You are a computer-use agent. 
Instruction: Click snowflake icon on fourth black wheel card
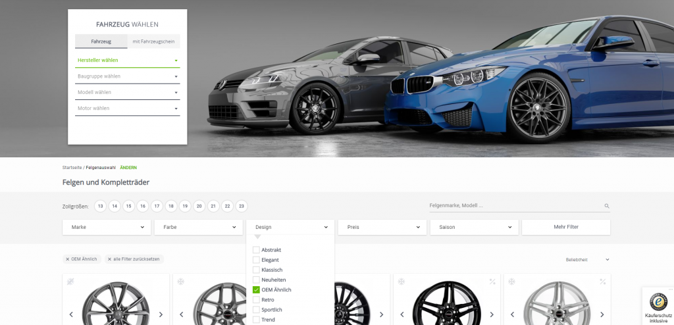click(401, 281)
